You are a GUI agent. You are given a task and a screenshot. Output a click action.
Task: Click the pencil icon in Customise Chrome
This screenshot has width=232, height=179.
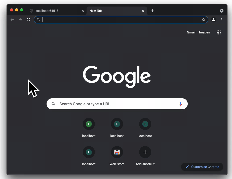pos(187,167)
